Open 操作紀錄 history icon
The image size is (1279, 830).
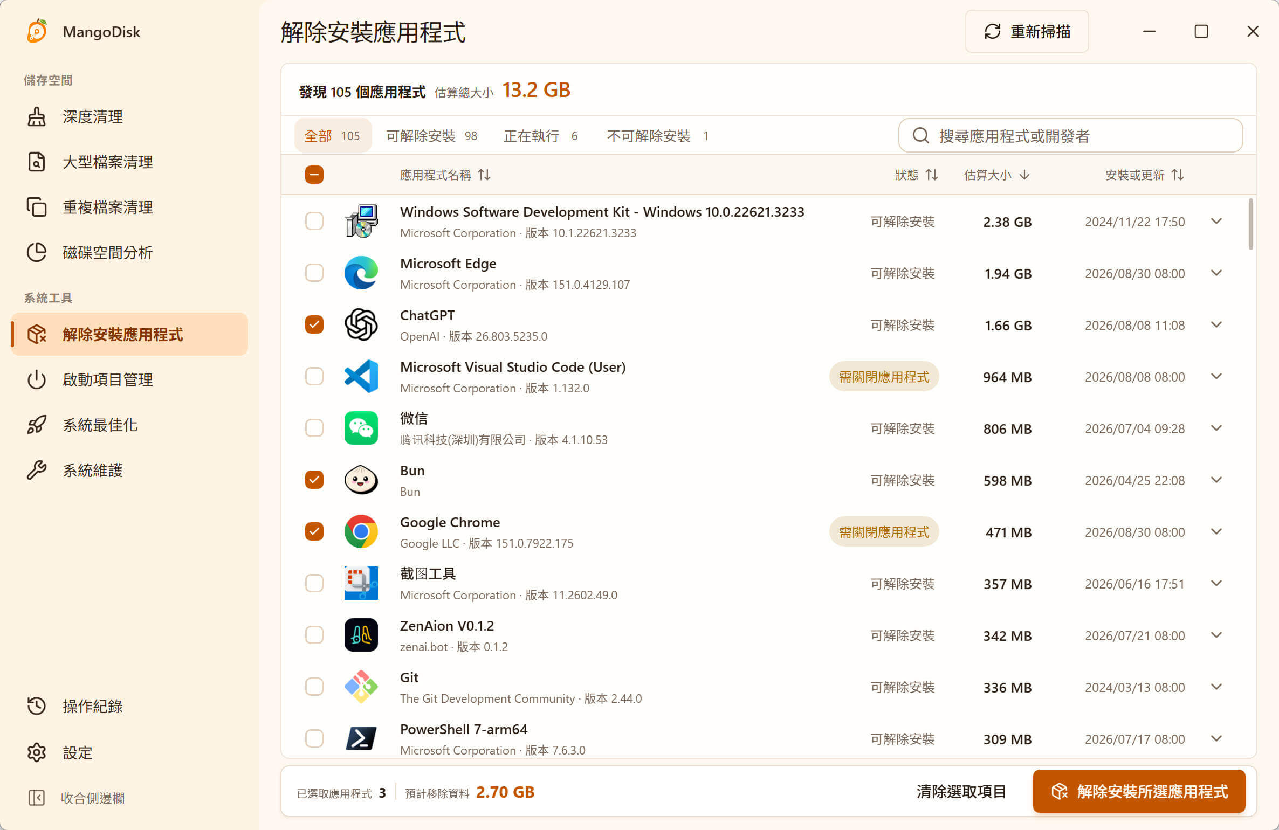[x=37, y=707]
